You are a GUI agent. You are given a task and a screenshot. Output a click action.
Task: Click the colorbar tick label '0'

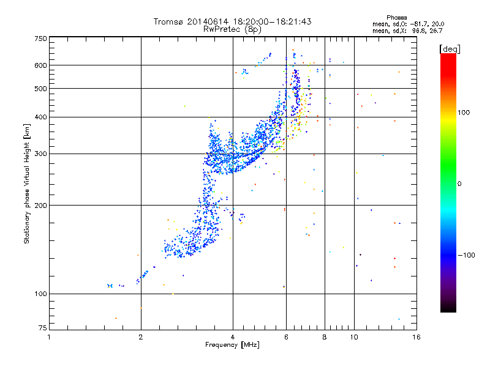[459, 183]
